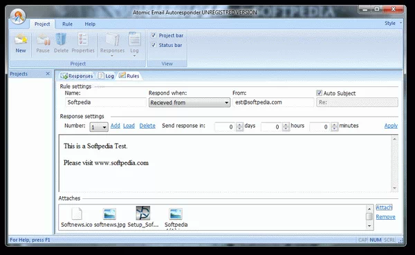Select the Softnews.ico attachment
The width and height of the screenshot is (415, 255).
pos(77,217)
